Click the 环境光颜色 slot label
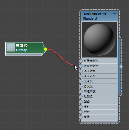Viewport: 129px width, 130px height. coord(91,61)
